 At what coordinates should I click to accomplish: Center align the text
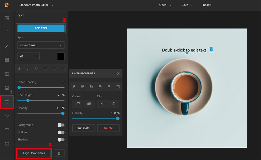tap(54, 68)
